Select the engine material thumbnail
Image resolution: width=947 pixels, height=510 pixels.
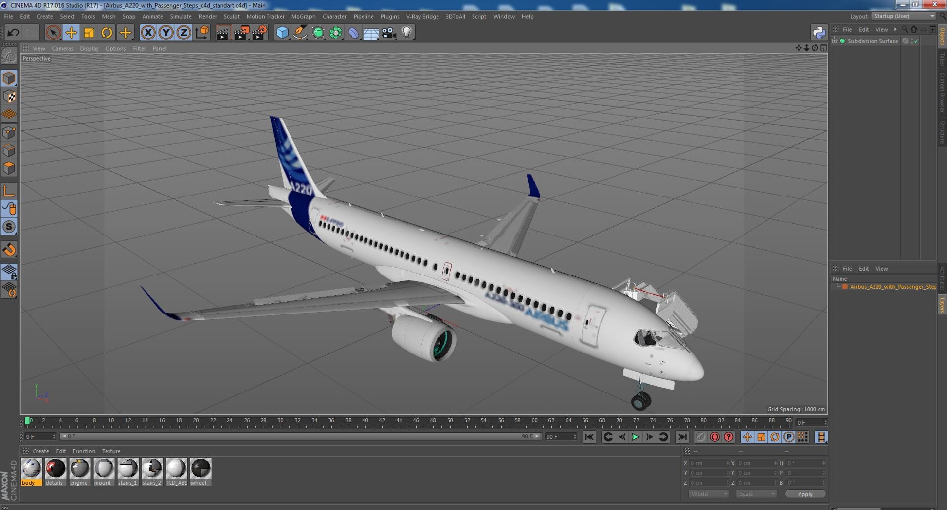pyautogui.click(x=79, y=469)
